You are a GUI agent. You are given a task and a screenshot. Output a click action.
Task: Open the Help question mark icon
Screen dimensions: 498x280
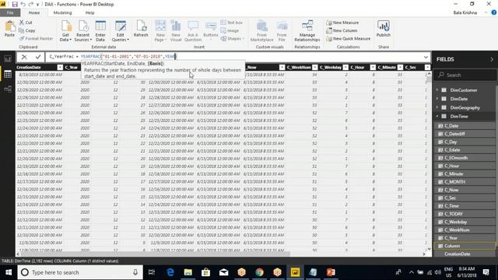(493, 12)
